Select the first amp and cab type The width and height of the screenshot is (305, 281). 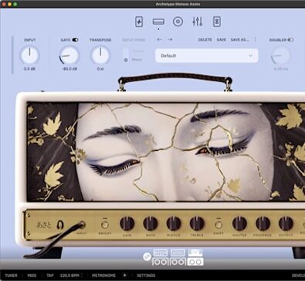tap(161, 258)
